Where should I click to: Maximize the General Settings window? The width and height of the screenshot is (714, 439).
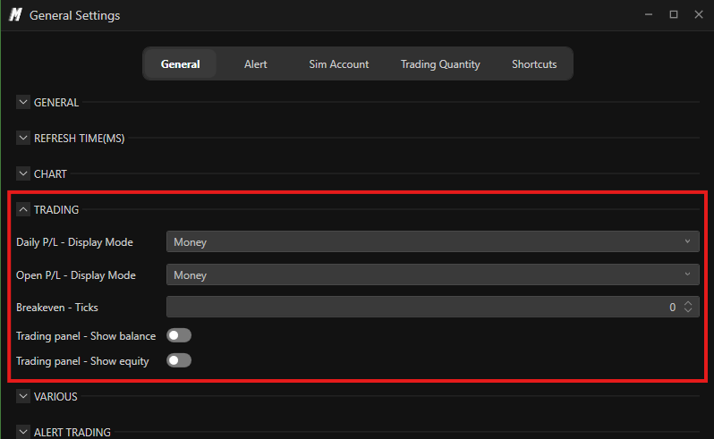point(674,14)
